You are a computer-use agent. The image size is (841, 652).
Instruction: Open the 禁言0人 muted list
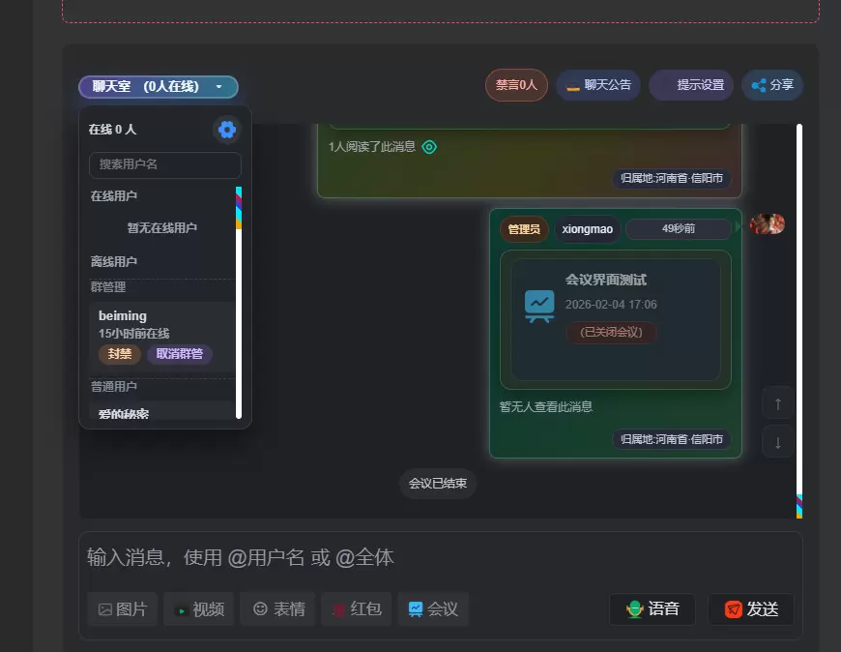point(516,85)
